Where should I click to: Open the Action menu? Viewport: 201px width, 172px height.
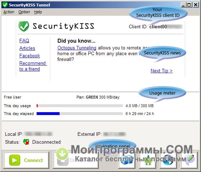point(9,12)
